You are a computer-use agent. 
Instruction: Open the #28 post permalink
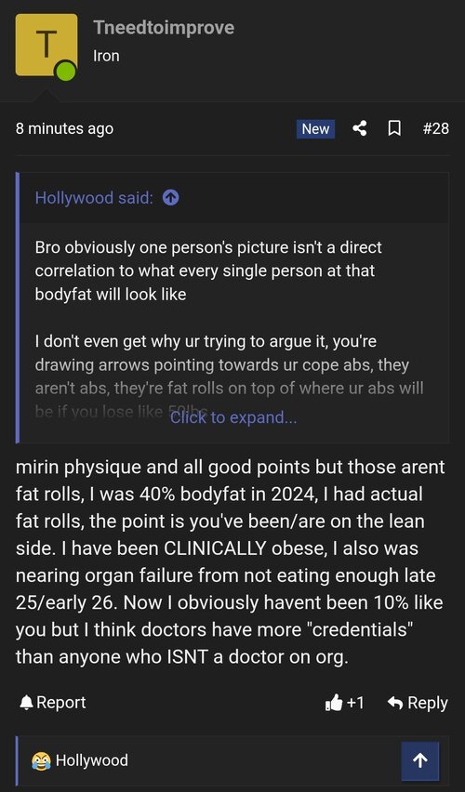point(435,128)
